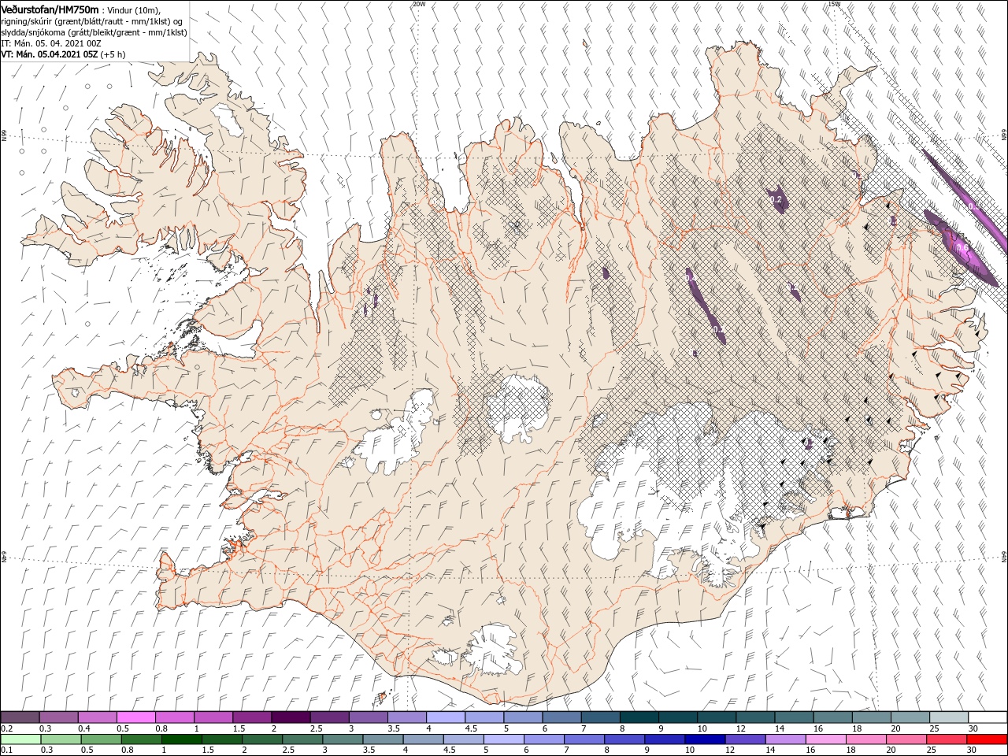Select the bright red 30 swatch in lower legend
This screenshot has width=1008, height=756.
[988, 739]
